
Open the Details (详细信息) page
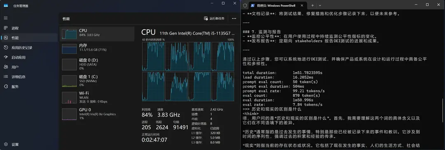coord(29,77)
